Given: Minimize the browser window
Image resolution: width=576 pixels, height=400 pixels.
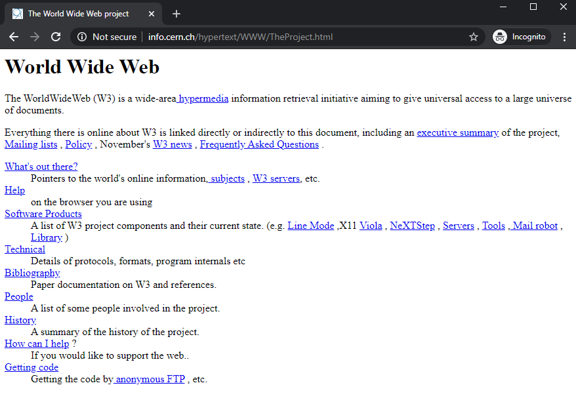Looking at the screenshot, I should click(503, 7).
